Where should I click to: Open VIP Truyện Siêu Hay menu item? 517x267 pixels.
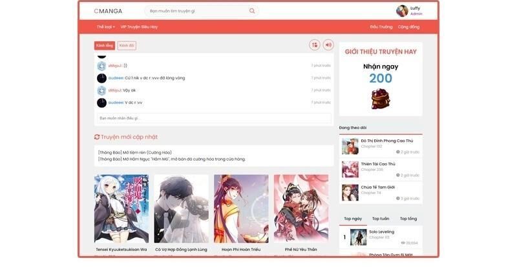(139, 27)
